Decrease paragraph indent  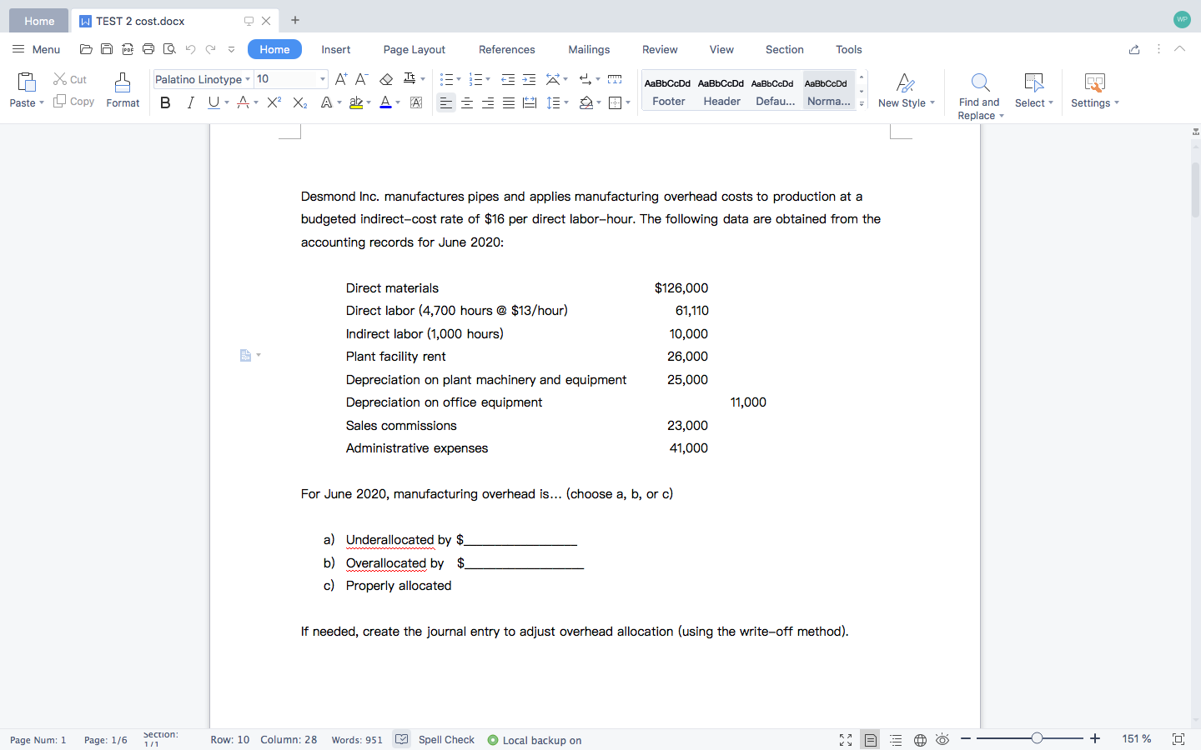pos(508,79)
